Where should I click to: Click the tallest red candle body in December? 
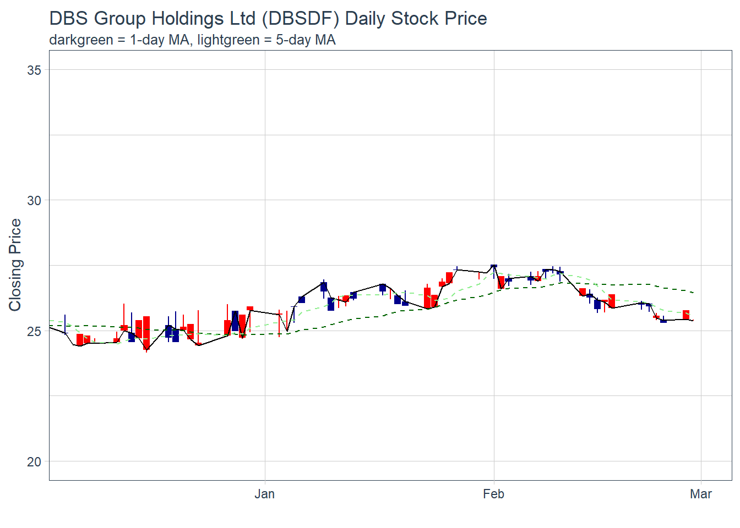pyautogui.click(x=146, y=333)
